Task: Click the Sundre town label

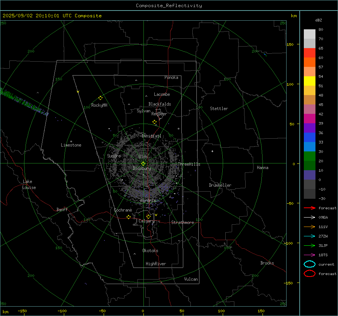Action: click(x=114, y=156)
